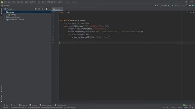Viewport: 195px width, 109px height.
Task: Open the user account dropdown icon
Action: pyautogui.click(x=156, y=5)
